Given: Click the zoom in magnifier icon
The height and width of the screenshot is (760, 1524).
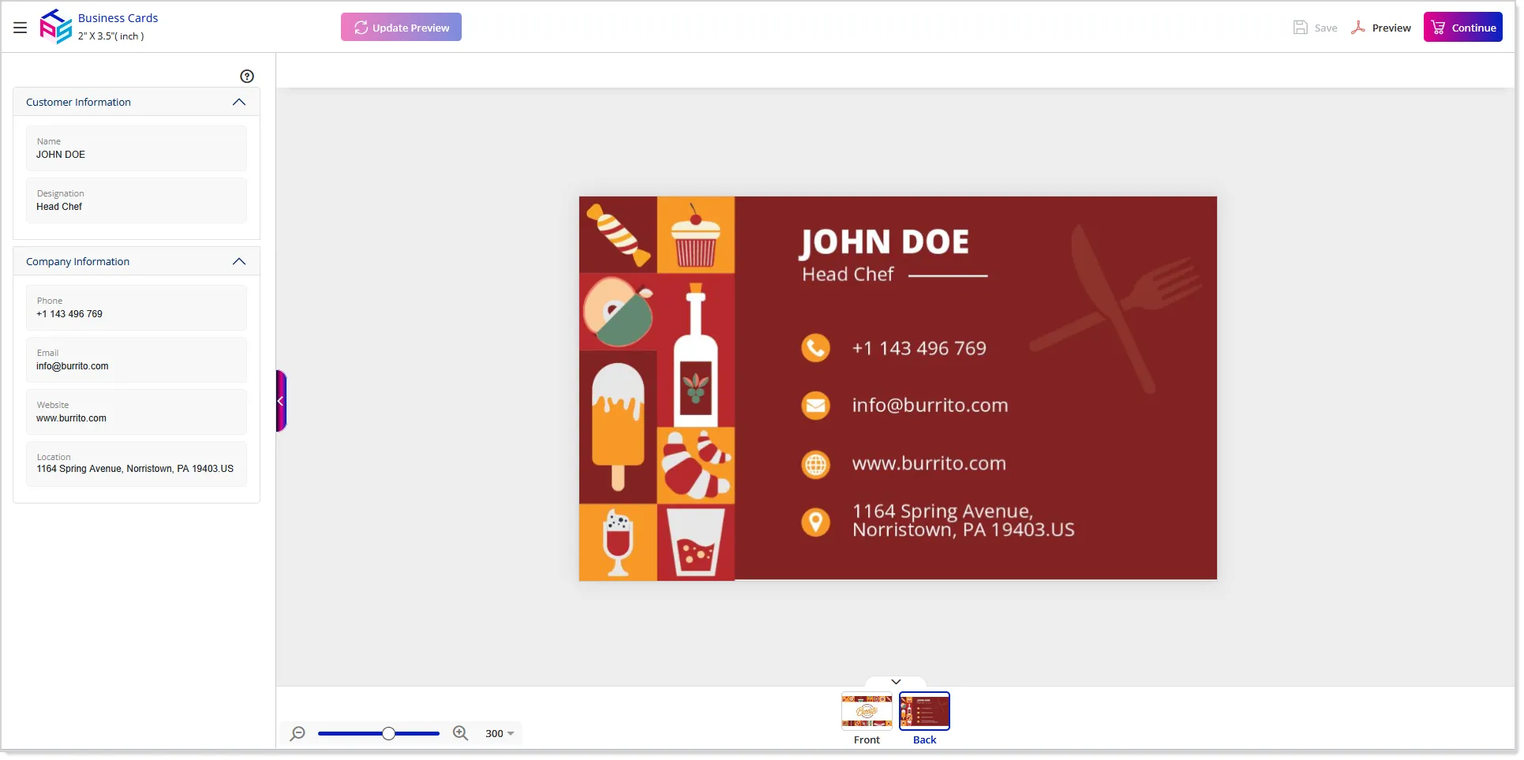Looking at the screenshot, I should (461, 734).
